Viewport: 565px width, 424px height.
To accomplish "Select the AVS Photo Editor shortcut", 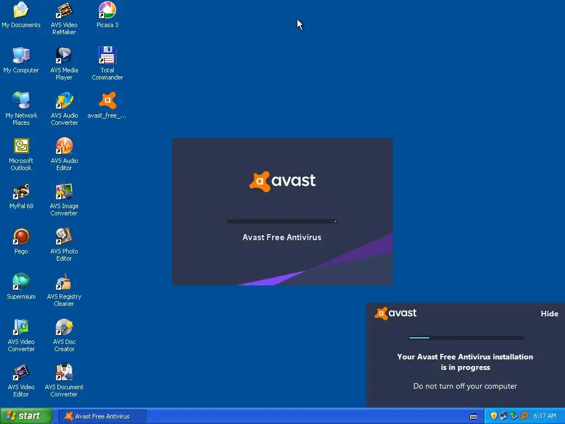I will pyautogui.click(x=64, y=245).
